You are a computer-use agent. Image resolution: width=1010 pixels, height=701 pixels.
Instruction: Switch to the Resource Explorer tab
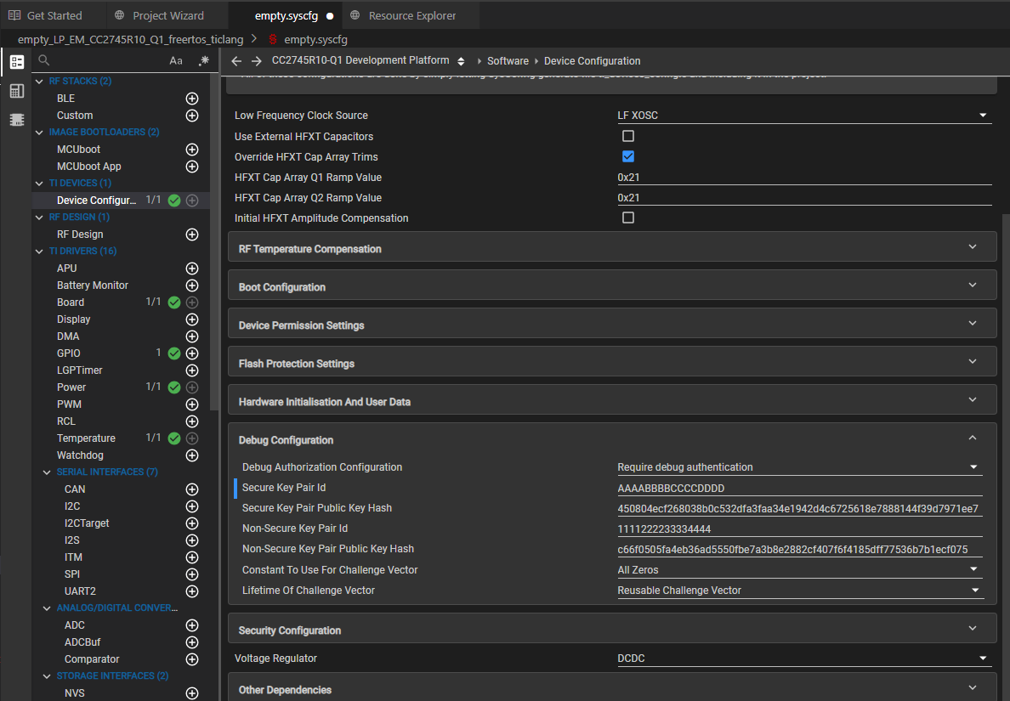[411, 15]
